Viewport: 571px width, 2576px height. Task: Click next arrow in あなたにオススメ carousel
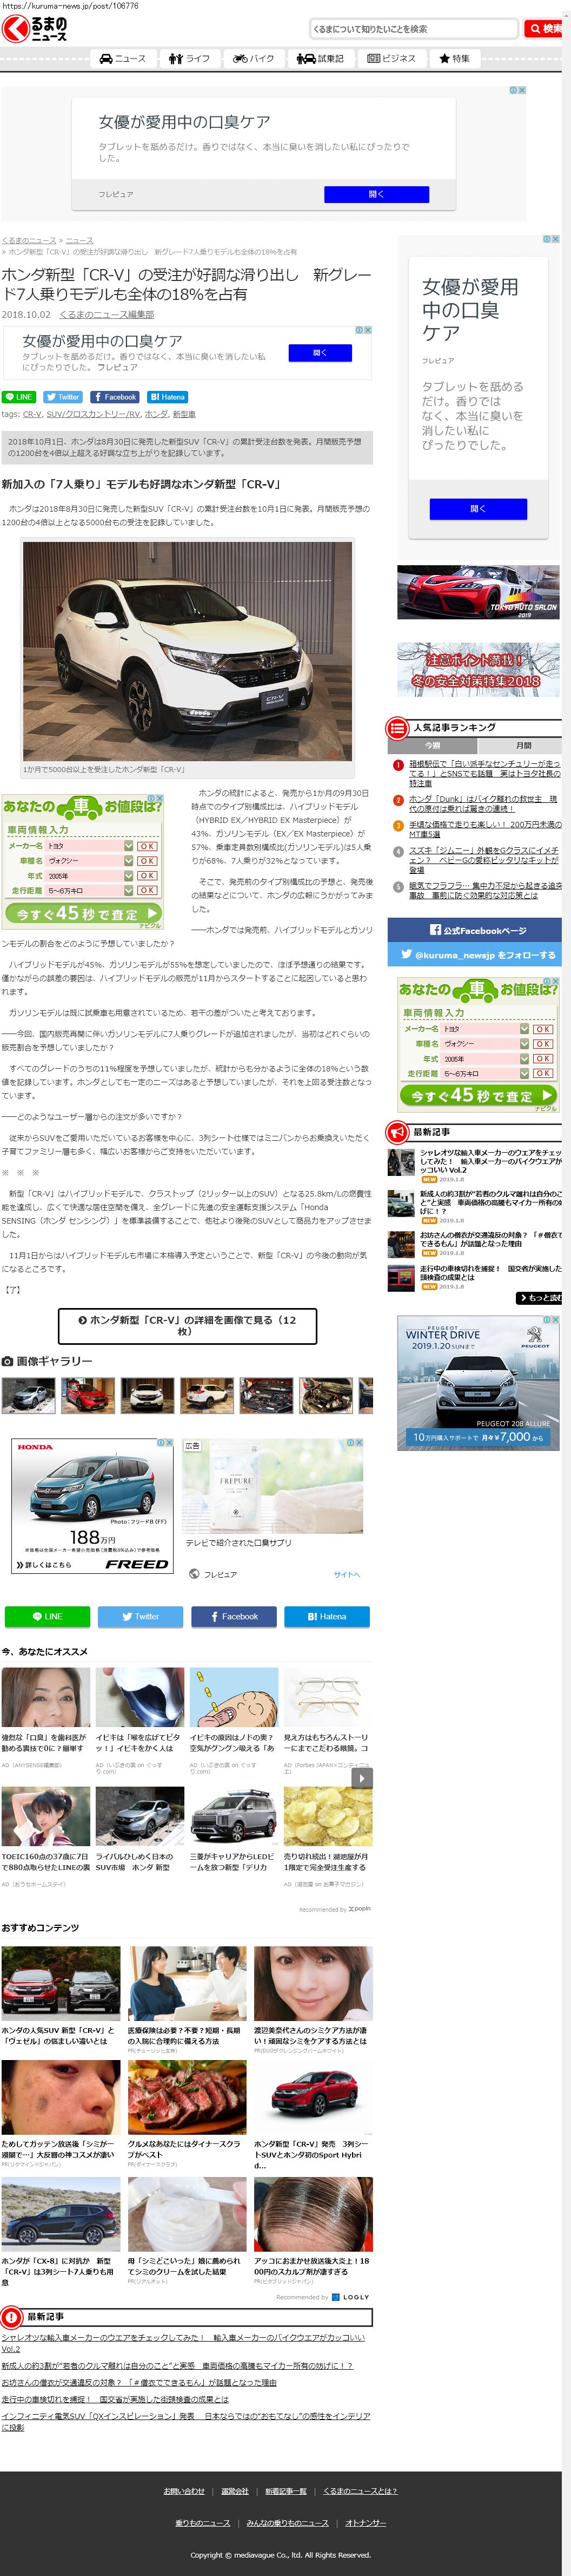pos(363,1777)
